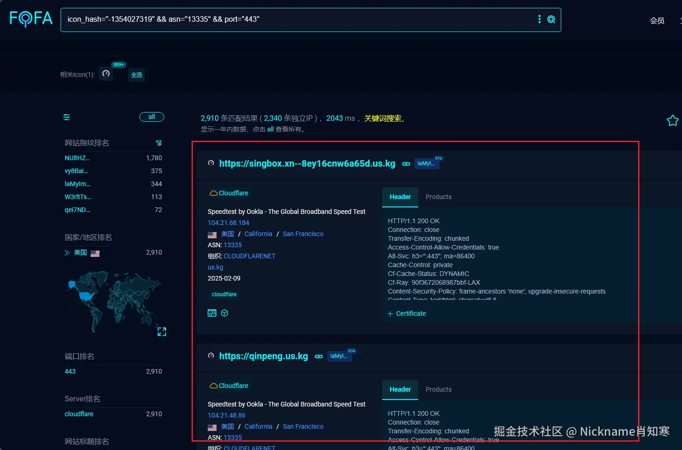Screen dimensions: 682x450
Task: Toggle the "all" pill in sidebar
Action: [x=152, y=117]
